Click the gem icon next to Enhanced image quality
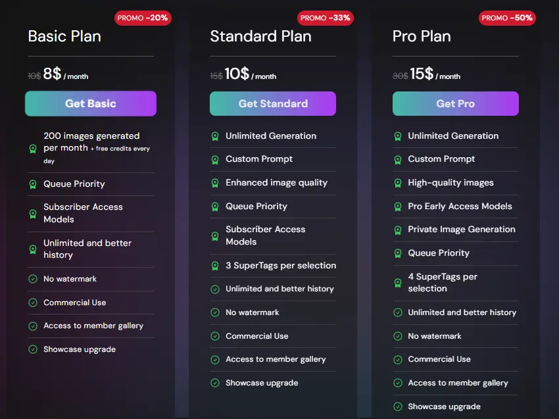The width and height of the screenshot is (559, 419). point(216,183)
